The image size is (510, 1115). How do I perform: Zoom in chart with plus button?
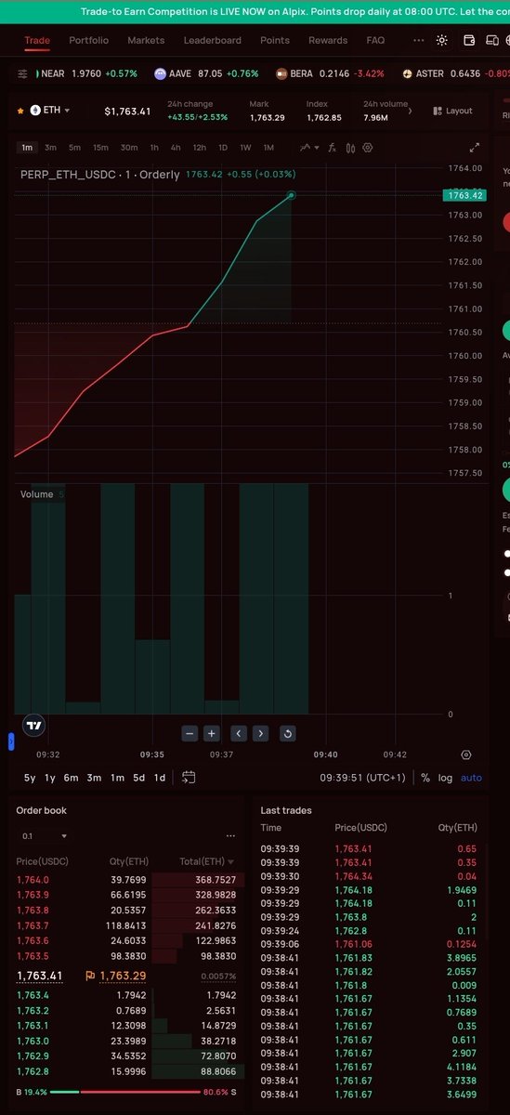point(211,733)
